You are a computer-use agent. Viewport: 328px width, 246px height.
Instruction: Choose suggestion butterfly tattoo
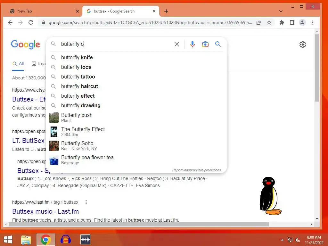coord(136,77)
